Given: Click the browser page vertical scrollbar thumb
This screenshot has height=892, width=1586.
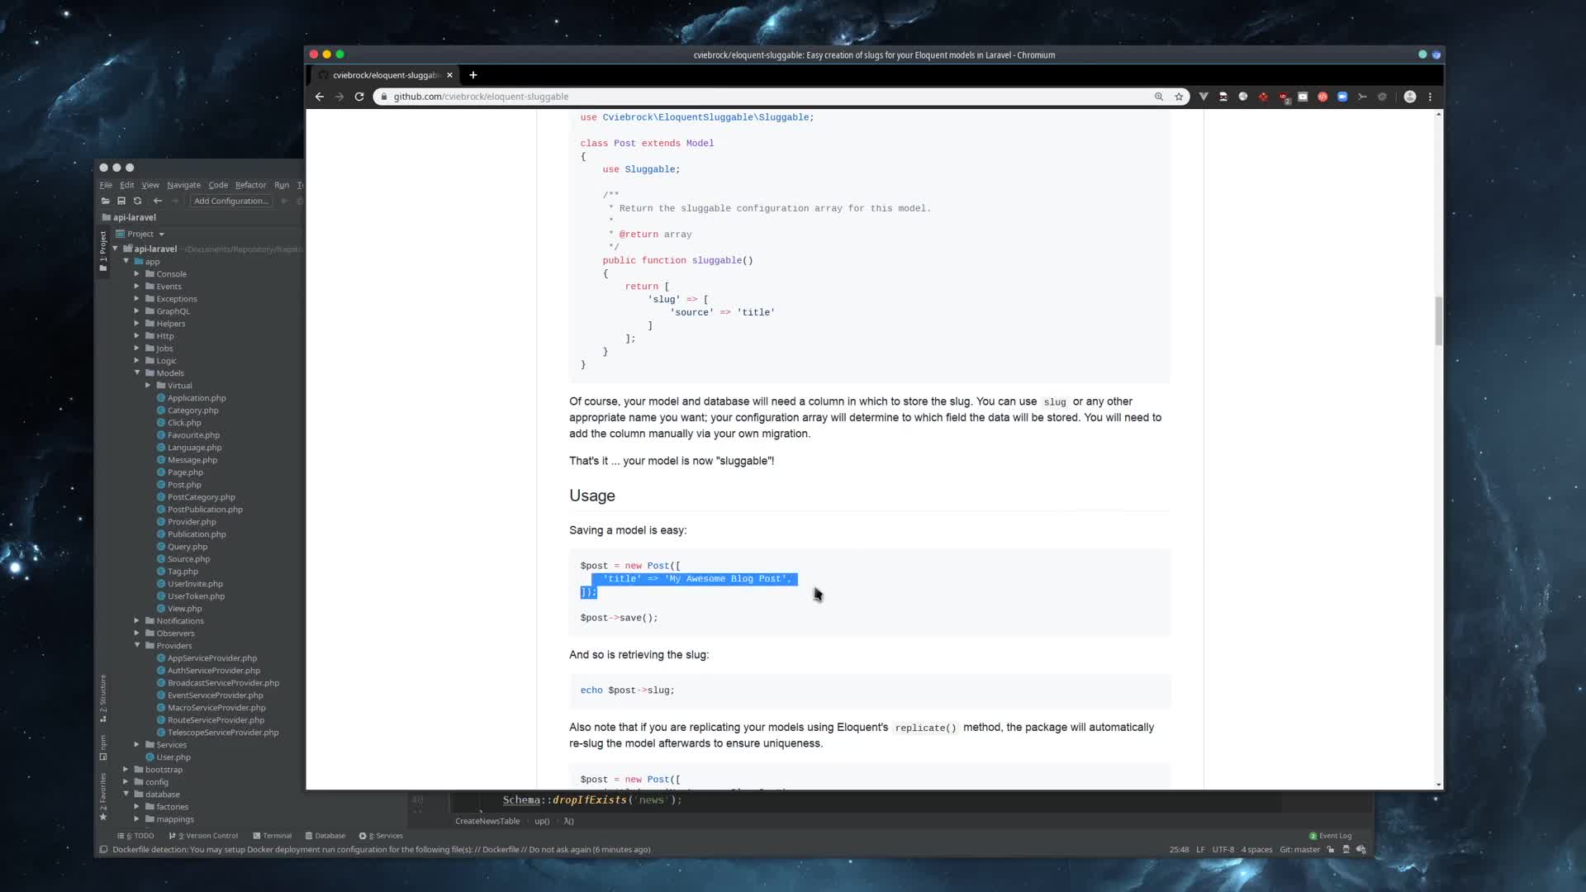Looking at the screenshot, I should pyautogui.click(x=1438, y=320).
